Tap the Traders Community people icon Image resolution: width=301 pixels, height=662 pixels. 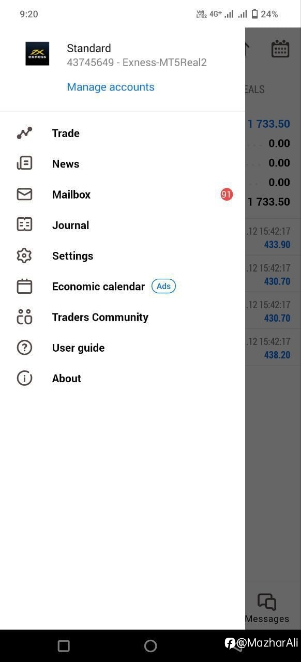click(x=24, y=317)
